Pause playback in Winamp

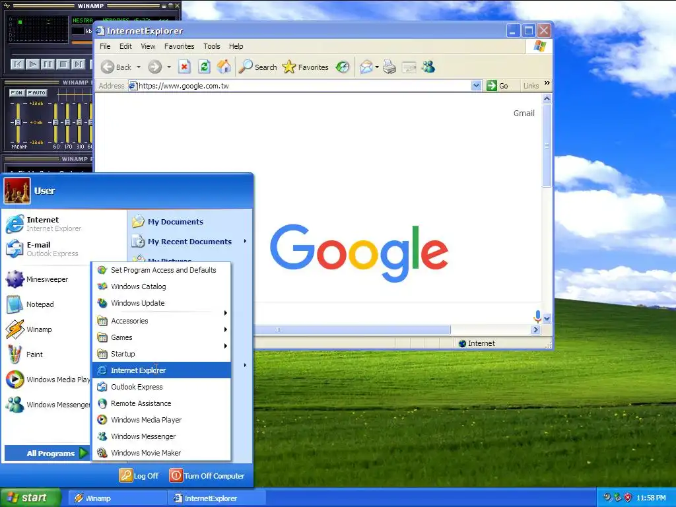click(x=48, y=64)
